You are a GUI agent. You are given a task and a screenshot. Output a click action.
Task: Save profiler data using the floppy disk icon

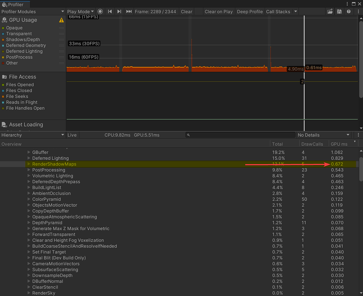339,11
